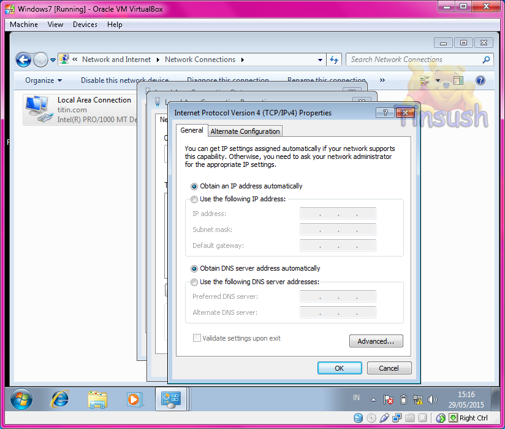Click VirtualBox shared folders status icon

409,418
